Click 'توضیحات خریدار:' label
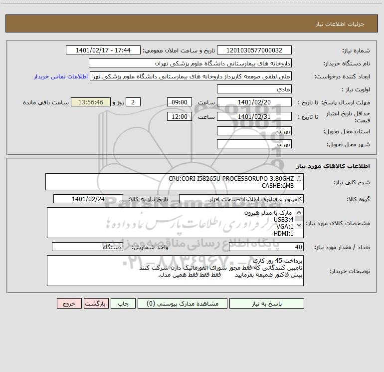This screenshot has width=384, height=372. pos(350,271)
